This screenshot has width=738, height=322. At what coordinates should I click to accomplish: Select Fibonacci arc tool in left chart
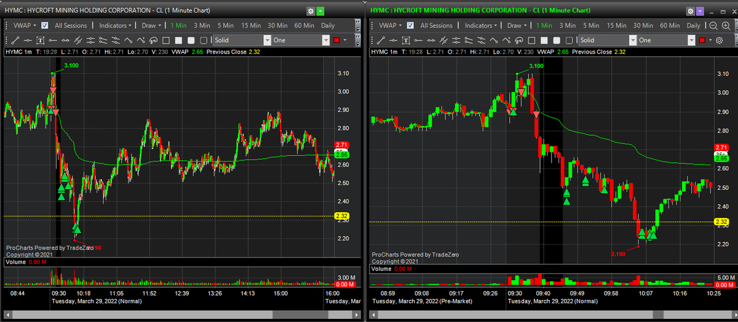(x=153, y=40)
